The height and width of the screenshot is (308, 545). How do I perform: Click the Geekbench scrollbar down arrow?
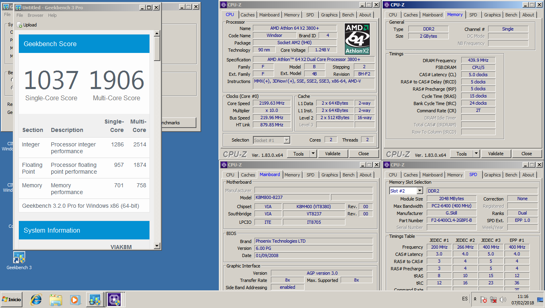tap(157, 246)
